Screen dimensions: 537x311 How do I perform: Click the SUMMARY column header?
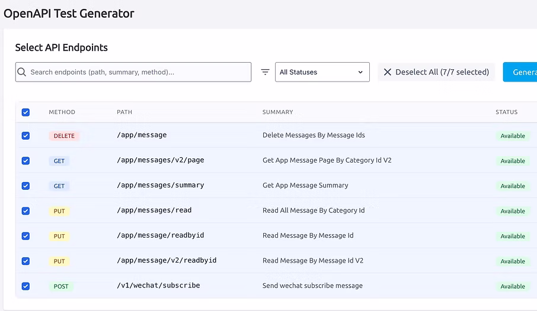278,112
